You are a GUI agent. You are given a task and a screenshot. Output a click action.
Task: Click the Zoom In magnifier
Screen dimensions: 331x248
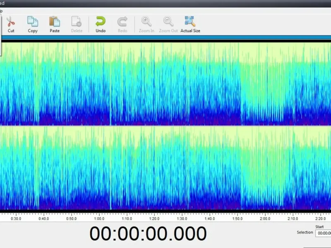(146, 21)
